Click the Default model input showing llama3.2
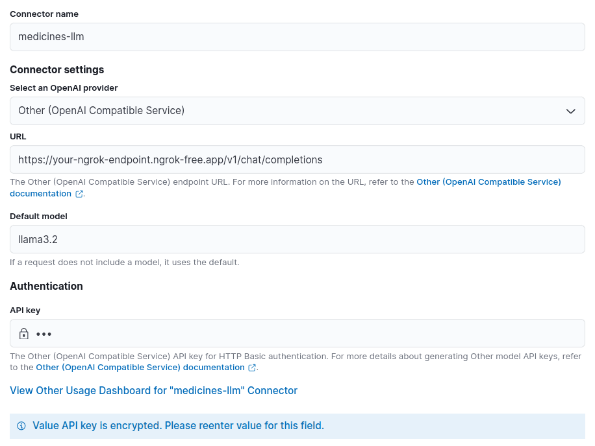The image size is (595, 446). (x=297, y=239)
